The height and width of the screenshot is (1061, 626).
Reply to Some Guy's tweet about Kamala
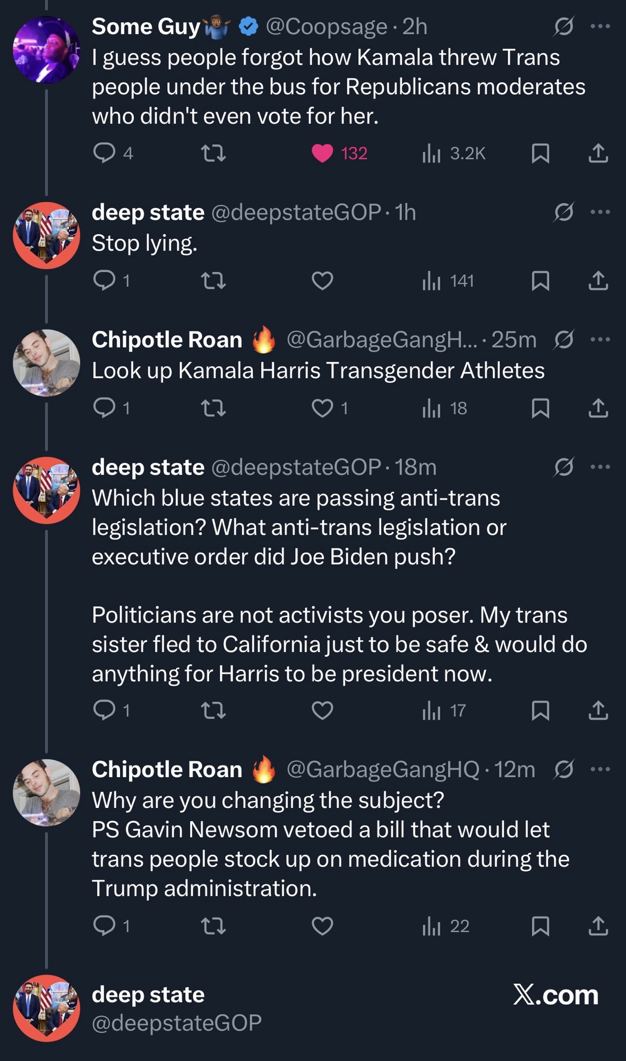tap(104, 153)
